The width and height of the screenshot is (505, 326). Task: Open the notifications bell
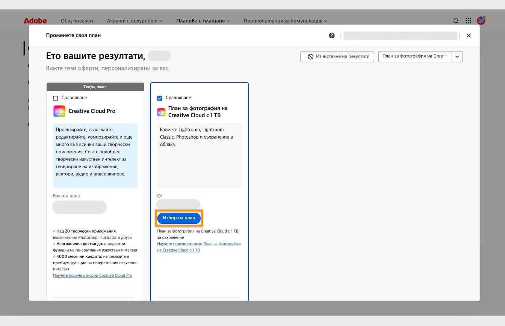point(456,21)
